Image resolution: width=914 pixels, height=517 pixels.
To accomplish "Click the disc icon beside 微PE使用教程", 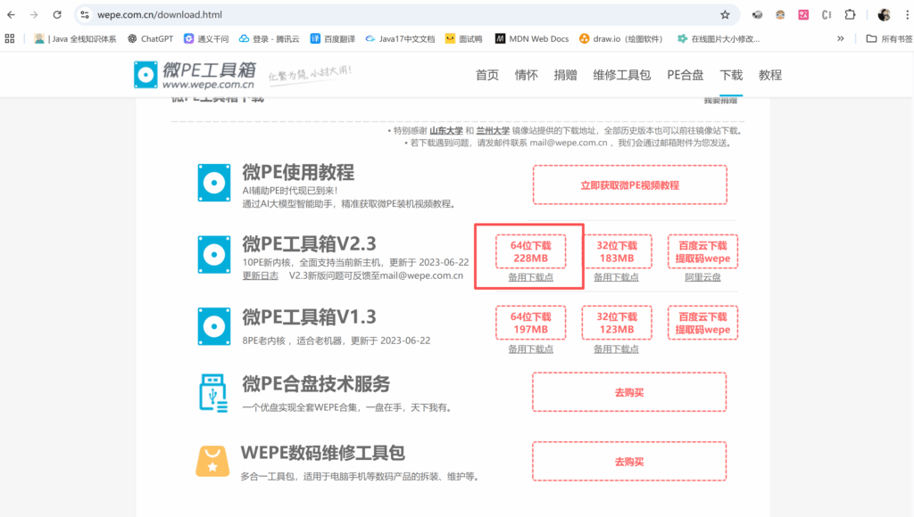I will tap(213, 184).
